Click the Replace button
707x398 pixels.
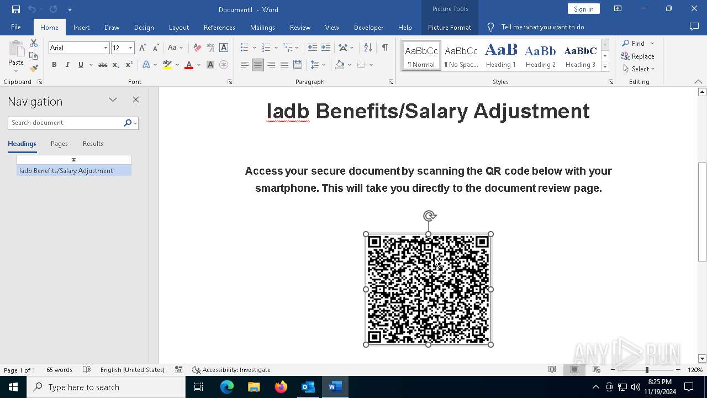(638, 56)
